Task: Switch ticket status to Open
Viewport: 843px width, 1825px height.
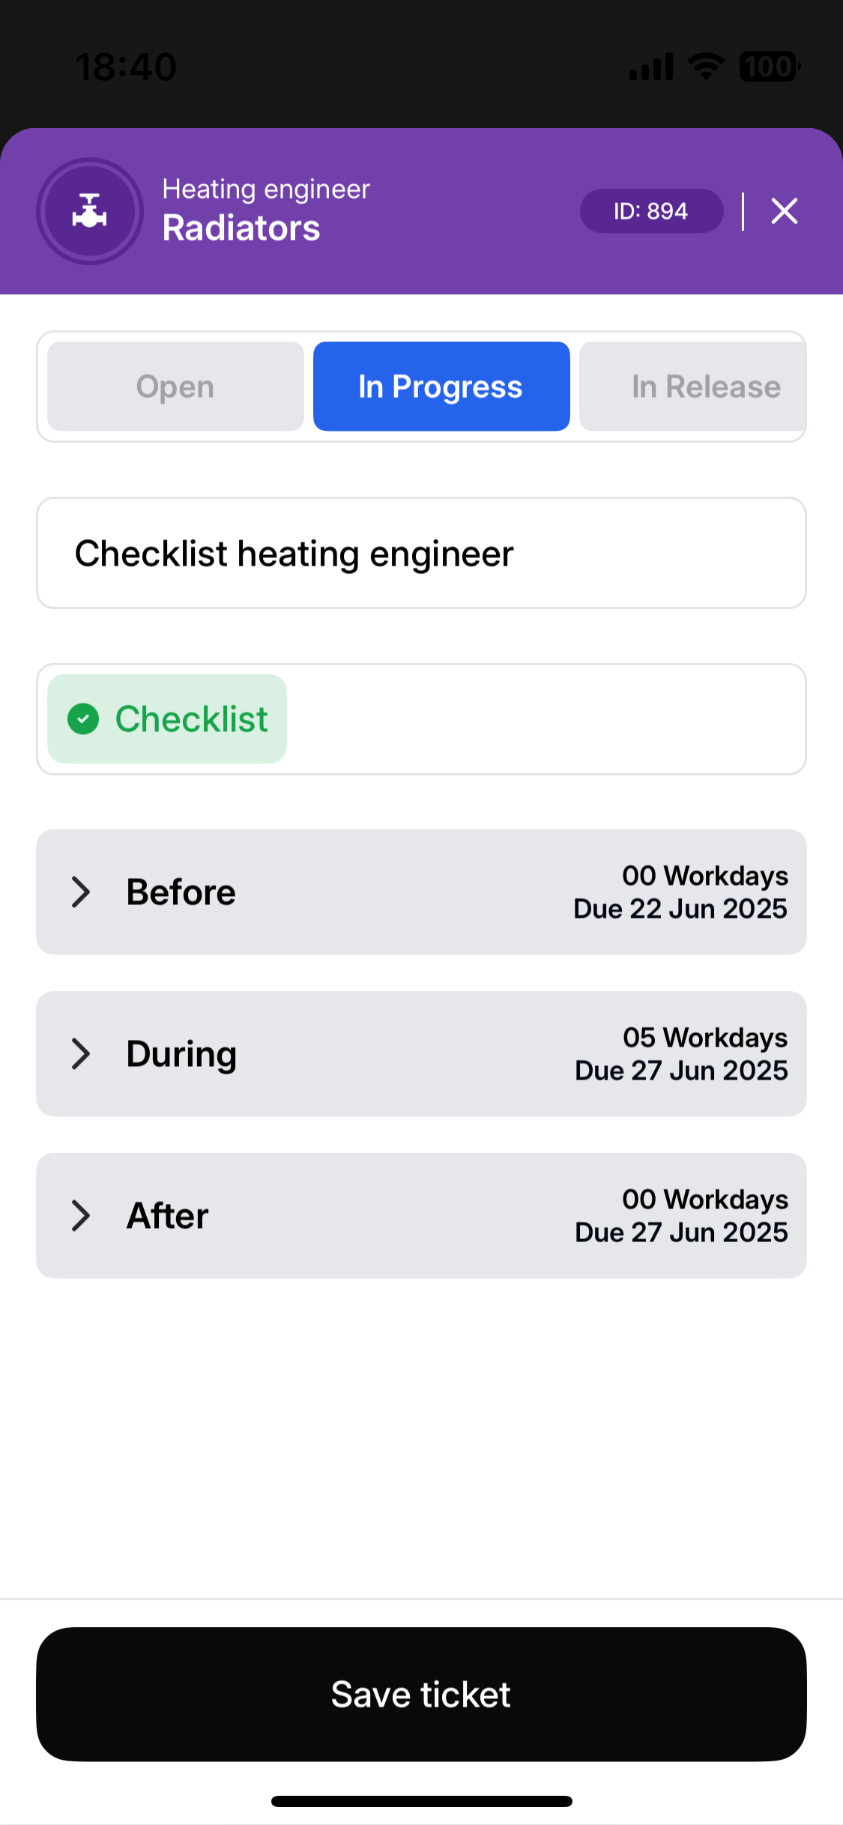Action: click(x=175, y=387)
